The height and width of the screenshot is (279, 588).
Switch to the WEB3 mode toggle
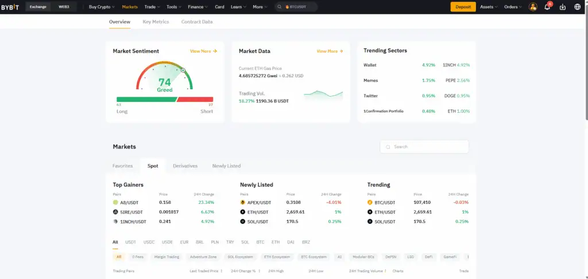tap(64, 7)
